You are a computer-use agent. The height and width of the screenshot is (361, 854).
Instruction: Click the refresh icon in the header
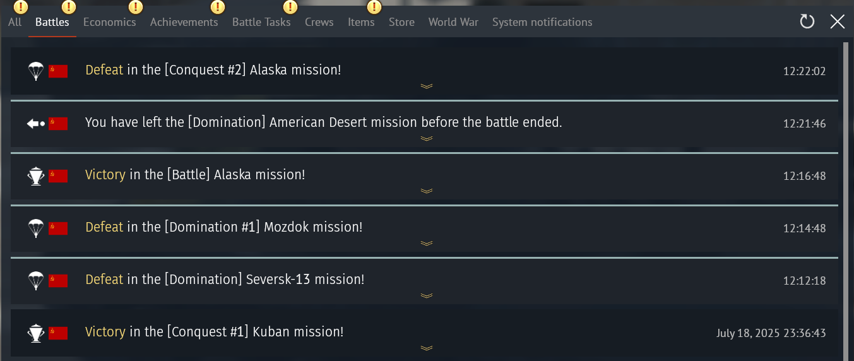(x=807, y=22)
